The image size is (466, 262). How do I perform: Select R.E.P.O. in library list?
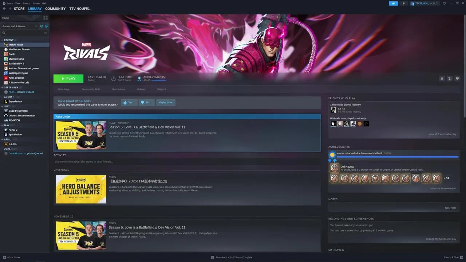13,144
